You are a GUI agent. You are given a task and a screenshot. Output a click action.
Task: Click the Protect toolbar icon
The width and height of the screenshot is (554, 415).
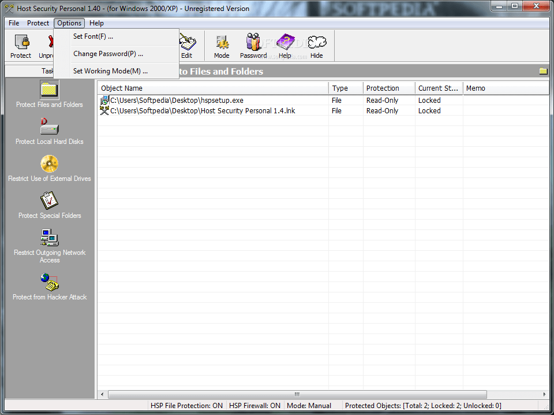[21, 42]
